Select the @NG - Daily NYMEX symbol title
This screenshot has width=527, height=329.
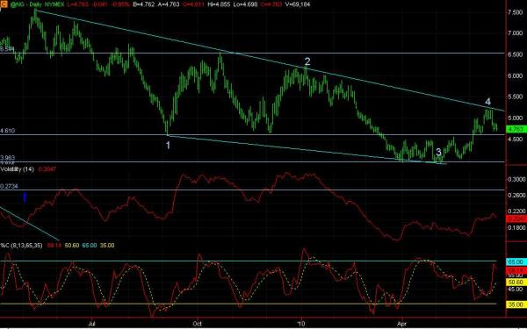click(37, 4)
